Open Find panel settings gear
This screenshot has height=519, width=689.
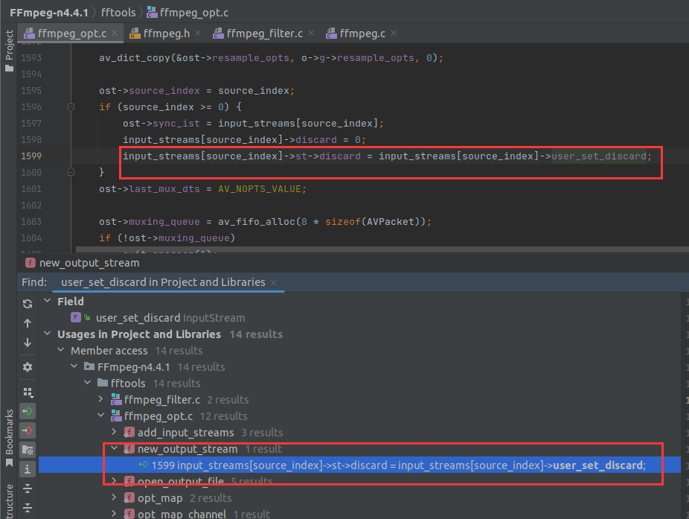28,367
